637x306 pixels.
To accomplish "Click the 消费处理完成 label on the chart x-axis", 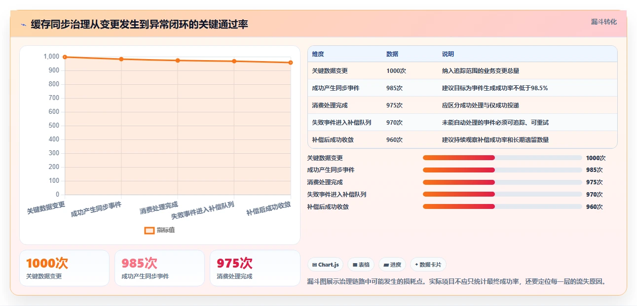I will coord(159,207).
